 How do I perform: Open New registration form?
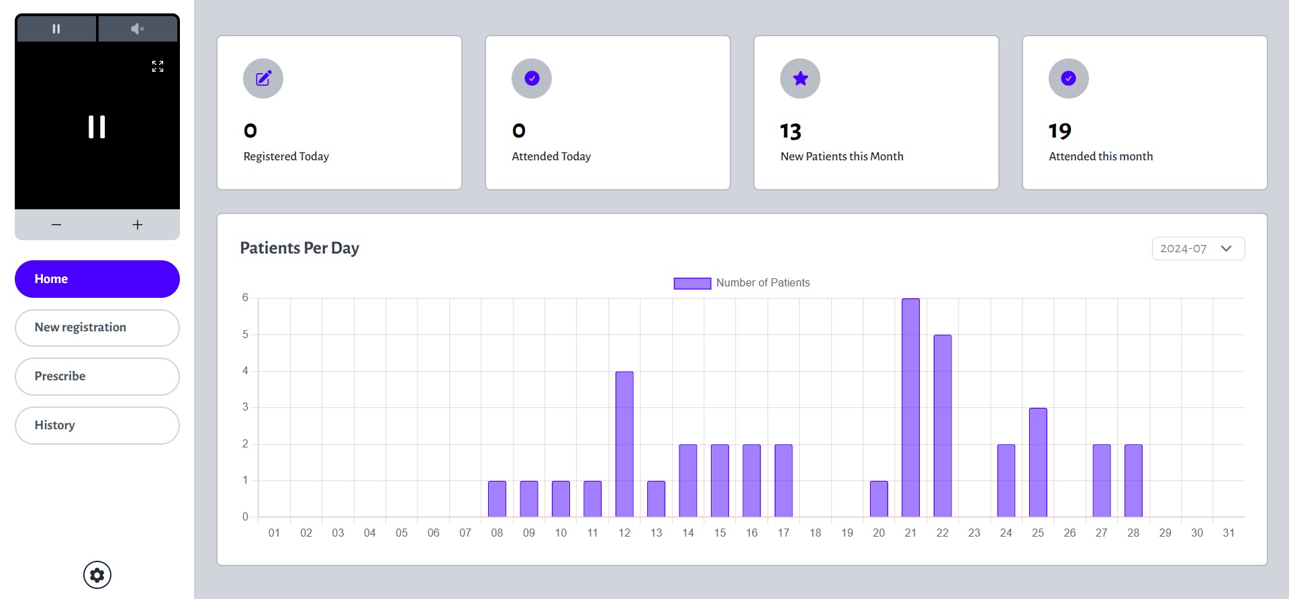97,328
